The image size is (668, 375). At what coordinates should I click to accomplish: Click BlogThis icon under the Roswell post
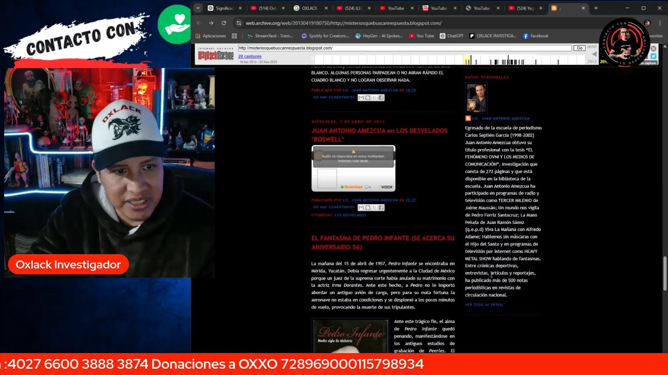point(367,207)
